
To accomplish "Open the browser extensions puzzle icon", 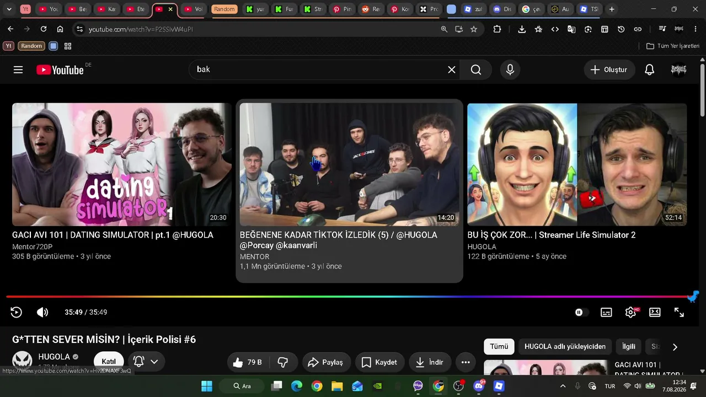I will 497,29.
